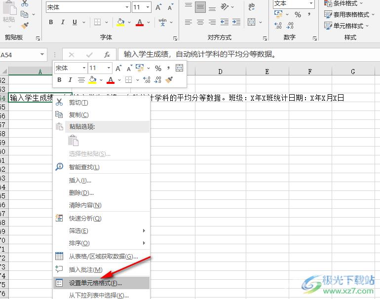Open 条件格式 in the styles group
Viewport: 380px width, 299px height.
click(x=343, y=3)
